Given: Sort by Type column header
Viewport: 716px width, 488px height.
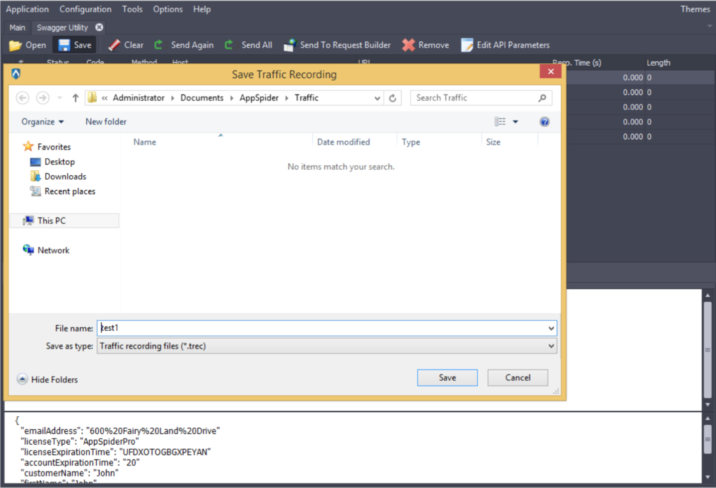Looking at the screenshot, I should (411, 142).
